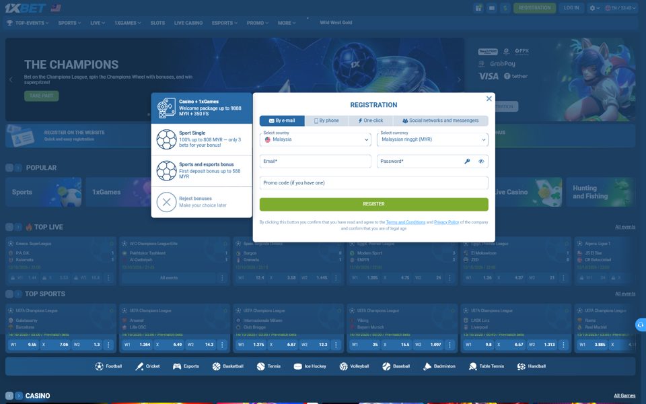The image size is (646, 404).
Task: Go to previous banner slide arrow
Action: (11, 79)
